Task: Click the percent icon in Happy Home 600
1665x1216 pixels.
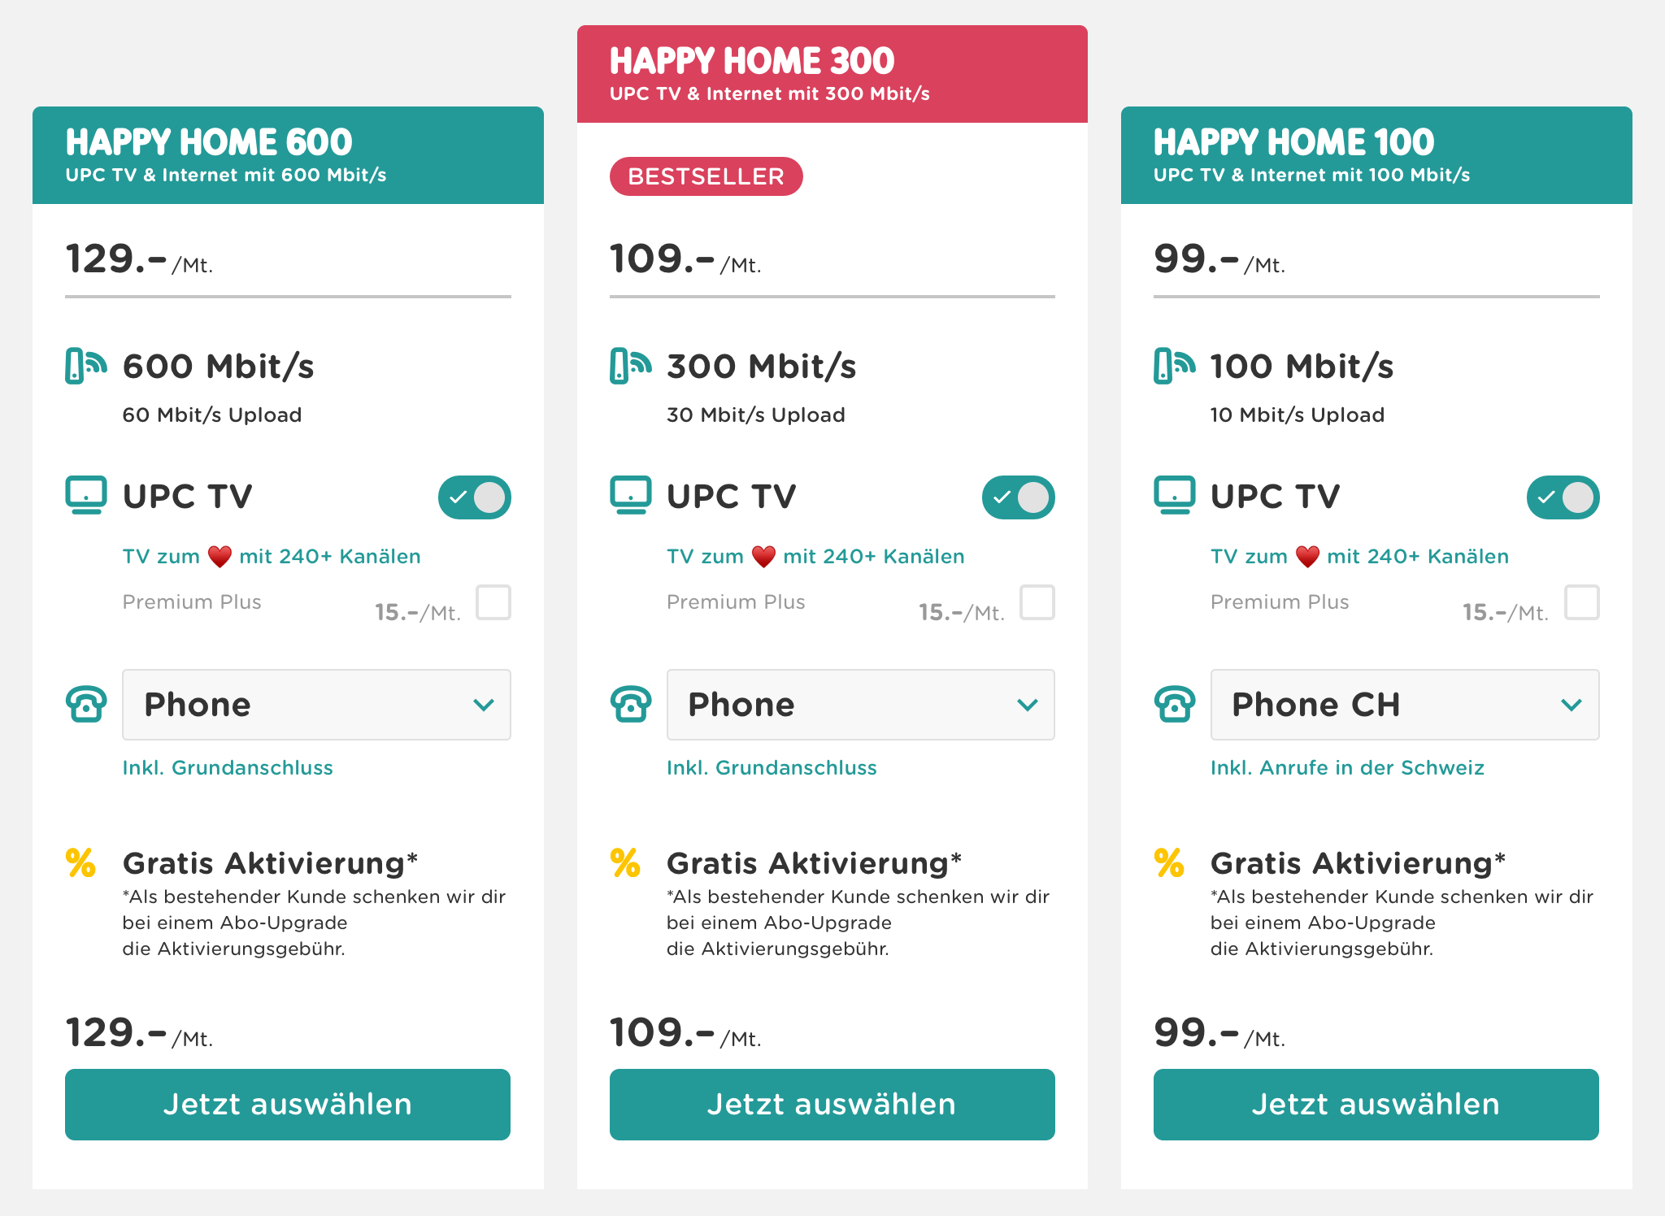Action: (80, 863)
